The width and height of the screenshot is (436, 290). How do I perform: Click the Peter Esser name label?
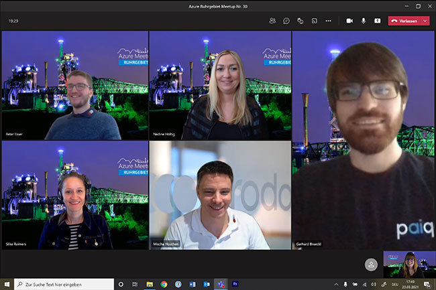14,134
